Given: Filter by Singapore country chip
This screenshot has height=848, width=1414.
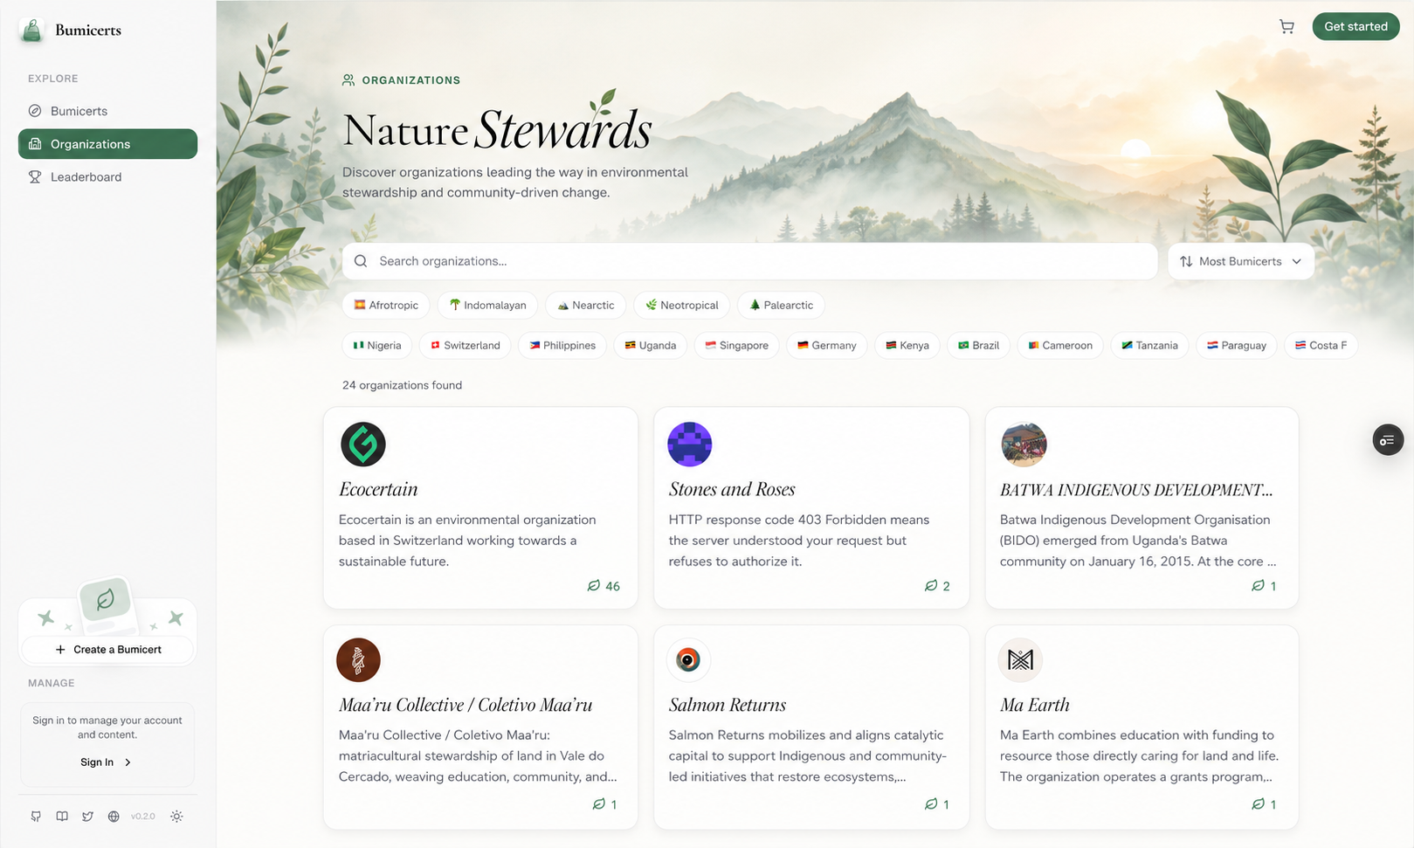Looking at the screenshot, I should coord(737,345).
